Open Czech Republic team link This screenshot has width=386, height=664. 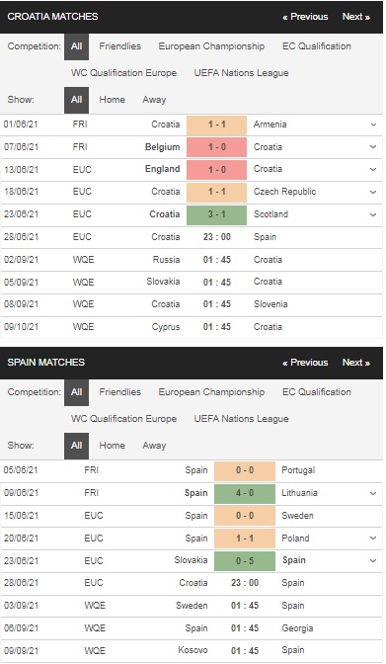pos(285,192)
